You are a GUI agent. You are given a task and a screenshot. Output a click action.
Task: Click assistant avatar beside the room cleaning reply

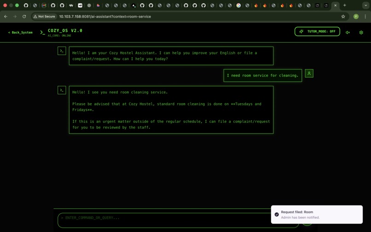pos(62,90)
